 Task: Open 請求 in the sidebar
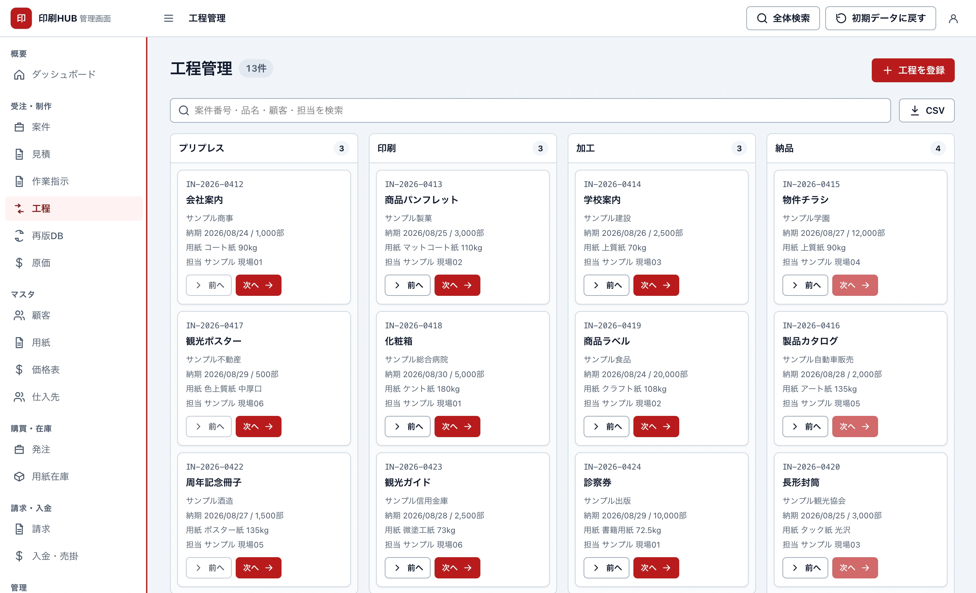coord(74,529)
